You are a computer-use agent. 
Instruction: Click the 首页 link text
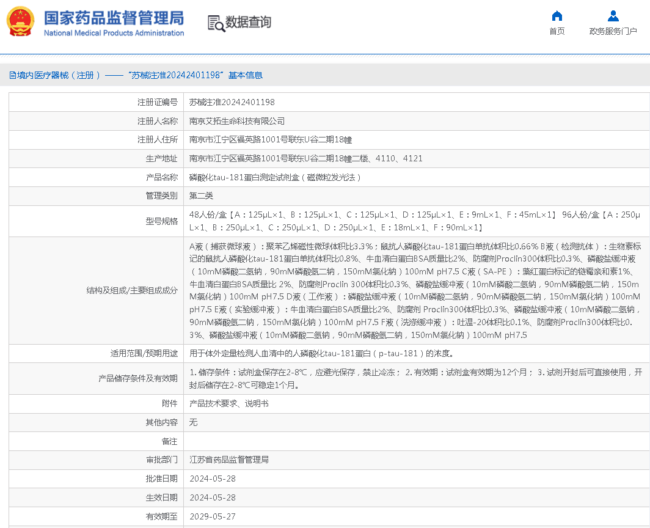pos(557,31)
